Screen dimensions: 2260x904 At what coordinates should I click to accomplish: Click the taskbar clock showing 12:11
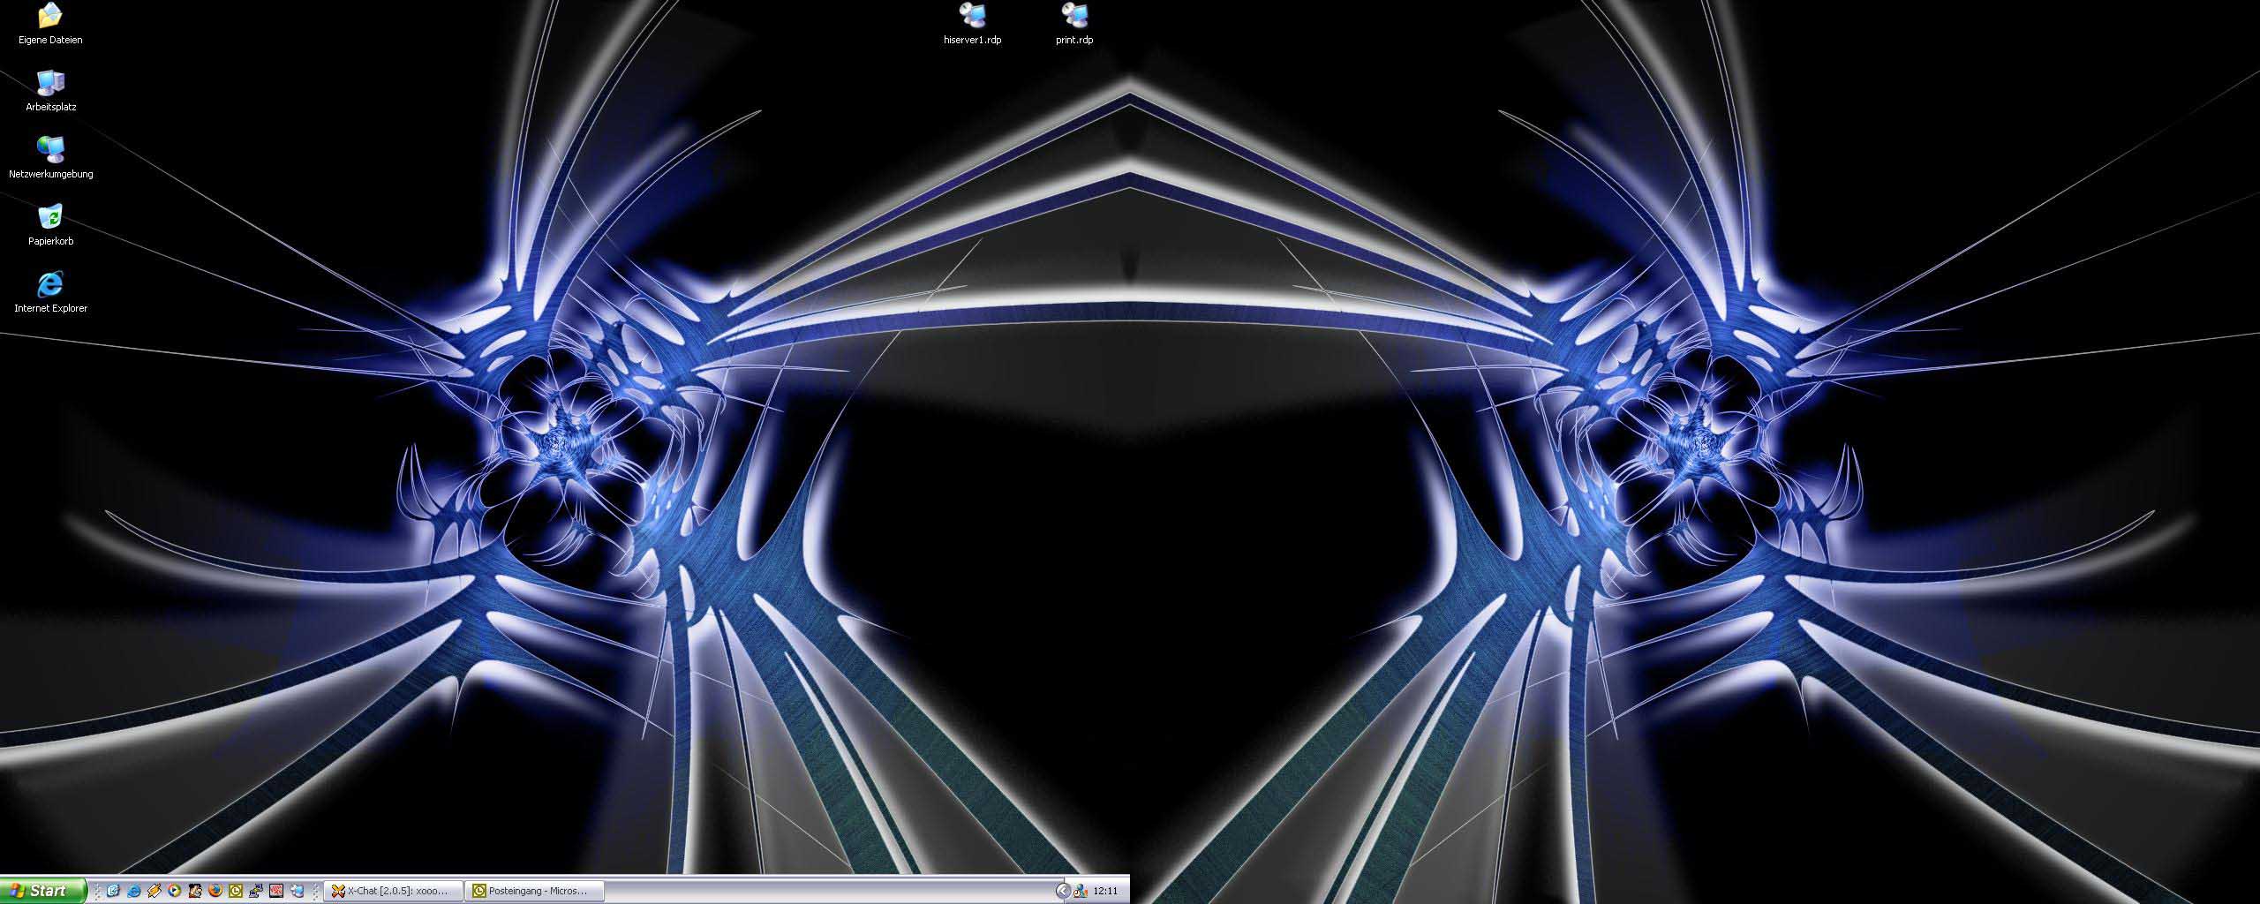point(1105,891)
